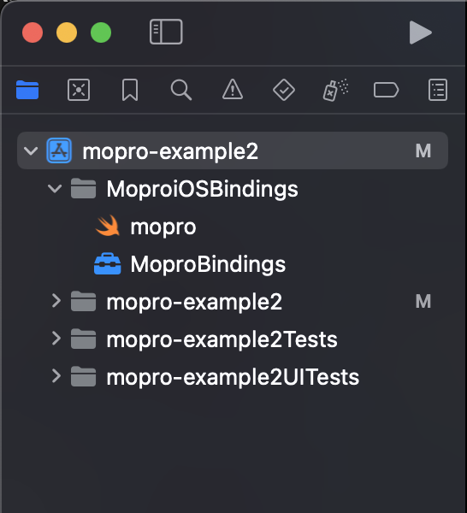Open the Issue navigator warning tab

click(233, 89)
